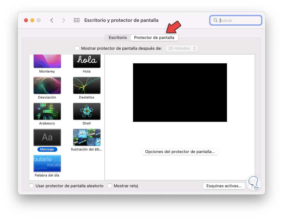283x218 pixels.
Task: Close the window with red button
Action: pyautogui.click(x=26, y=20)
